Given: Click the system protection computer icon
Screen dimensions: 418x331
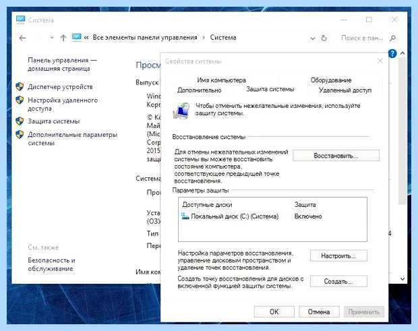Looking at the screenshot, I should (181, 111).
